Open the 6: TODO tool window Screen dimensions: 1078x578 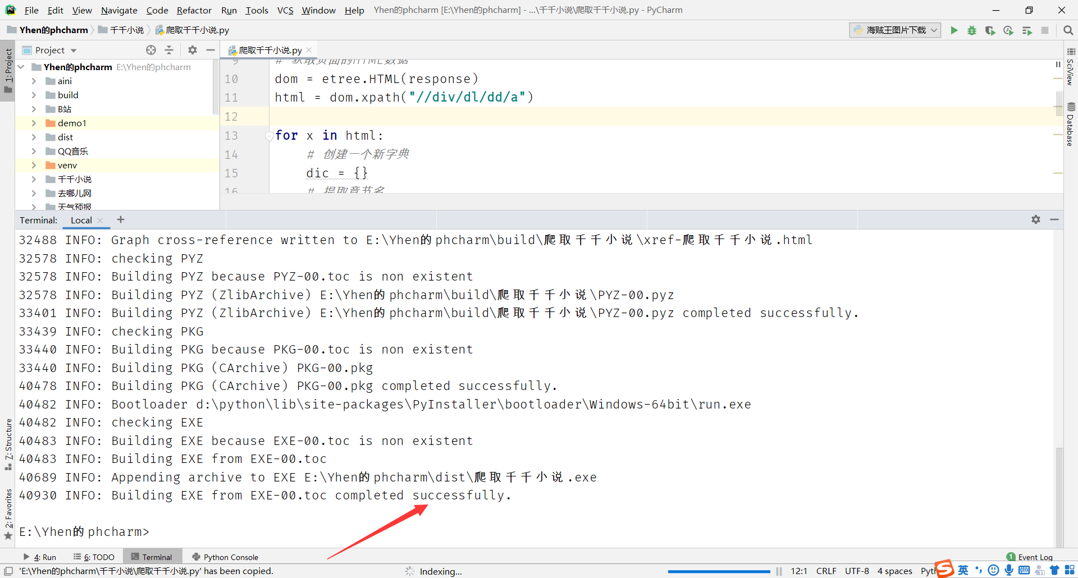coord(94,557)
